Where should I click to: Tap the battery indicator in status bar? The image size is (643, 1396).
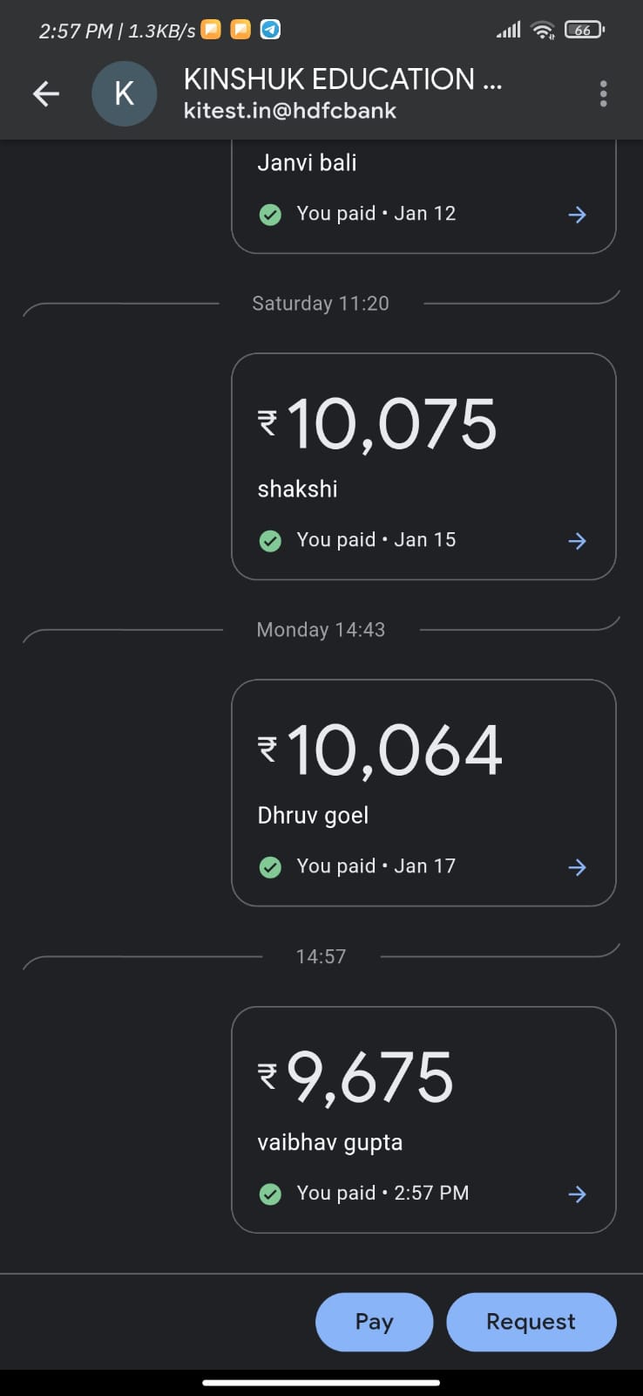[x=584, y=31]
